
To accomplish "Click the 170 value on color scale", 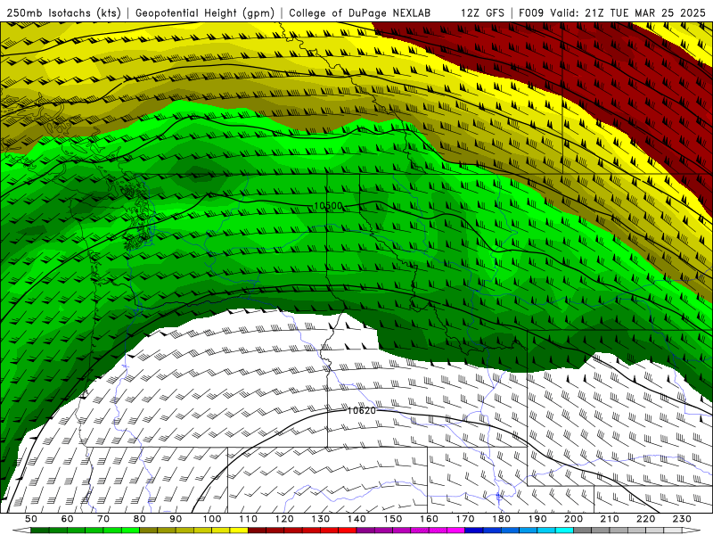I will (465, 519).
